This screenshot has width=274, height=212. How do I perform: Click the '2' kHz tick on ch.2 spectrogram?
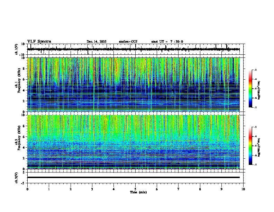click(24, 158)
